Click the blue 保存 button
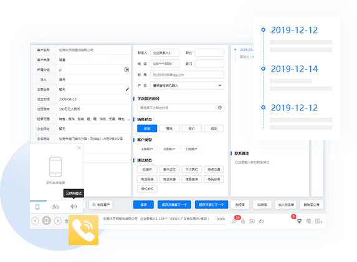Screen dimensions: 357x262 143,205
